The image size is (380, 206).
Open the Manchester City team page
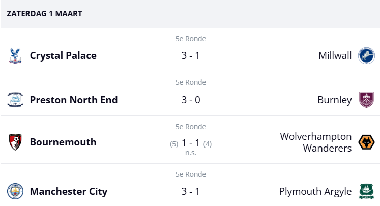[69, 191]
